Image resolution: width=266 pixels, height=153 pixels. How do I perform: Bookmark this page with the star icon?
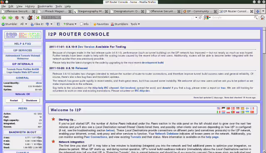tap(193, 17)
